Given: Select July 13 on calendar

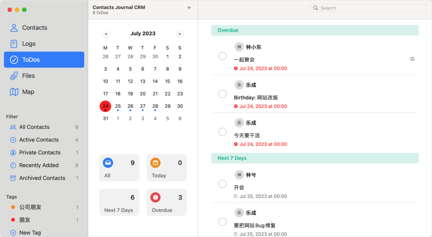Looking at the screenshot, I should [x=143, y=81].
